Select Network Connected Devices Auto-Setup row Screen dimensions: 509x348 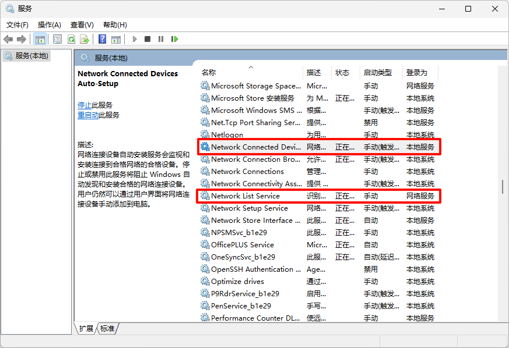pos(319,147)
